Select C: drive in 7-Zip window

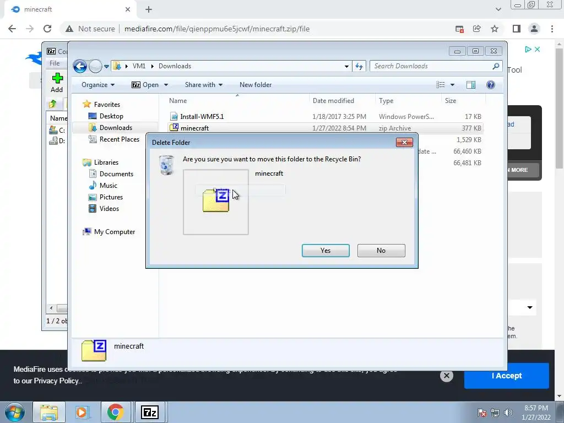pos(57,130)
